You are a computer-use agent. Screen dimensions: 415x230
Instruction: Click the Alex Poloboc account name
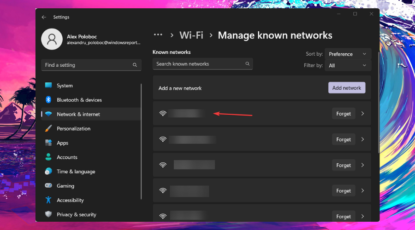pyautogui.click(x=82, y=36)
